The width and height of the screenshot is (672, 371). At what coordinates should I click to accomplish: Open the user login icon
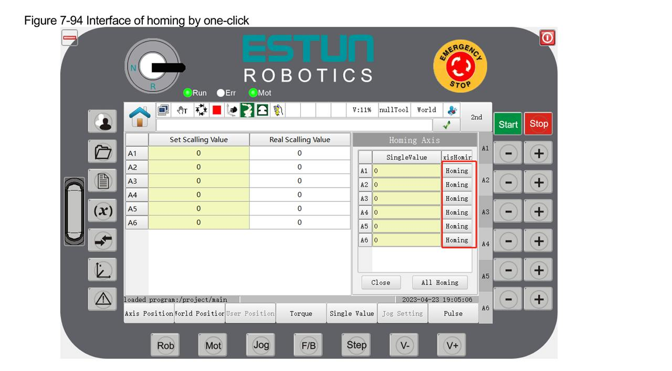coord(102,122)
